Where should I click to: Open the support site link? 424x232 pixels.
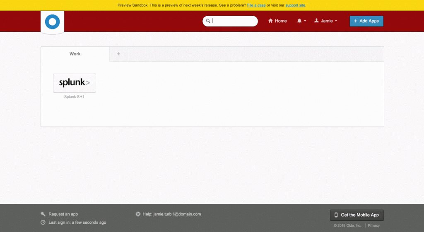click(x=295, y=5)
